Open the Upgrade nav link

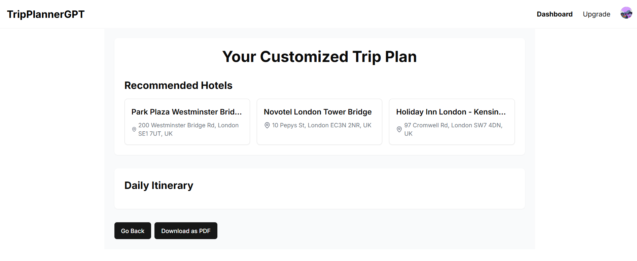coord(596,14)
